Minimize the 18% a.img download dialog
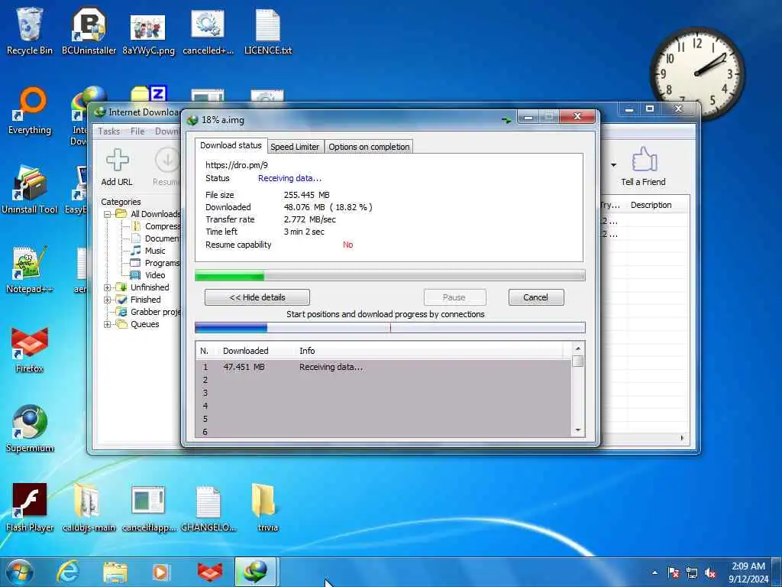Image resolution: width=782 pixels, height=587 pixels. tap(528, 117)
